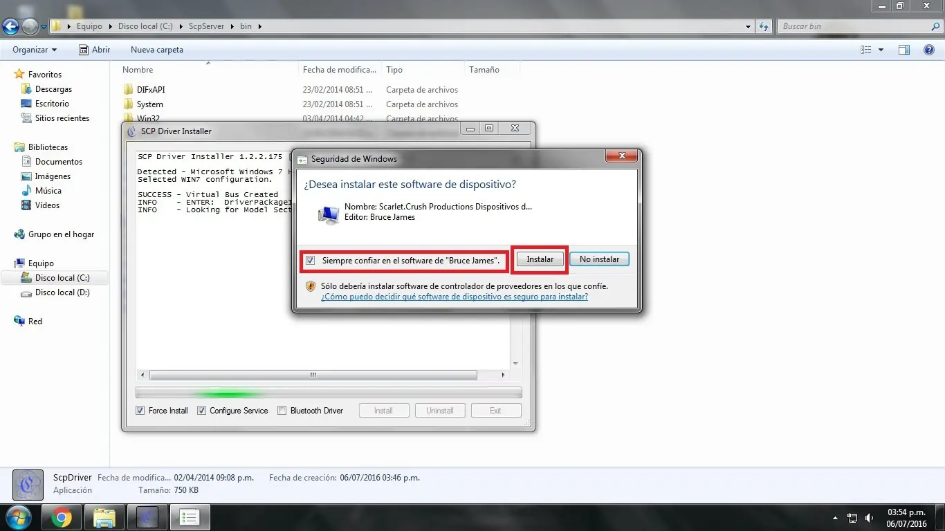Click Instalar in the security dialog

[x=540, y=259]
